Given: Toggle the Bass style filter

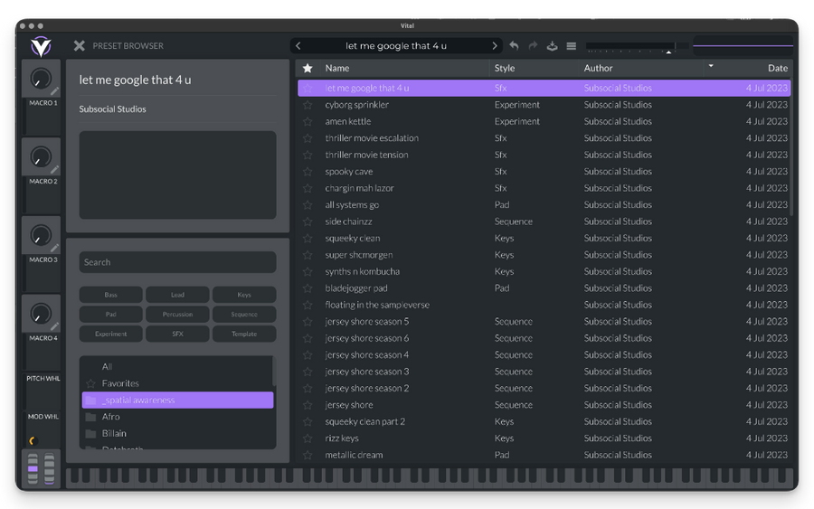Looking at the screenshot, I should pyautogui.click(x=110, y=295).
